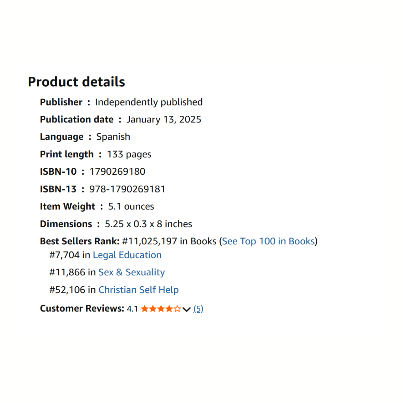This screenshot has height=403, width=403.
Task: Click the empty fifth rating star
Action: pos(177,309)
